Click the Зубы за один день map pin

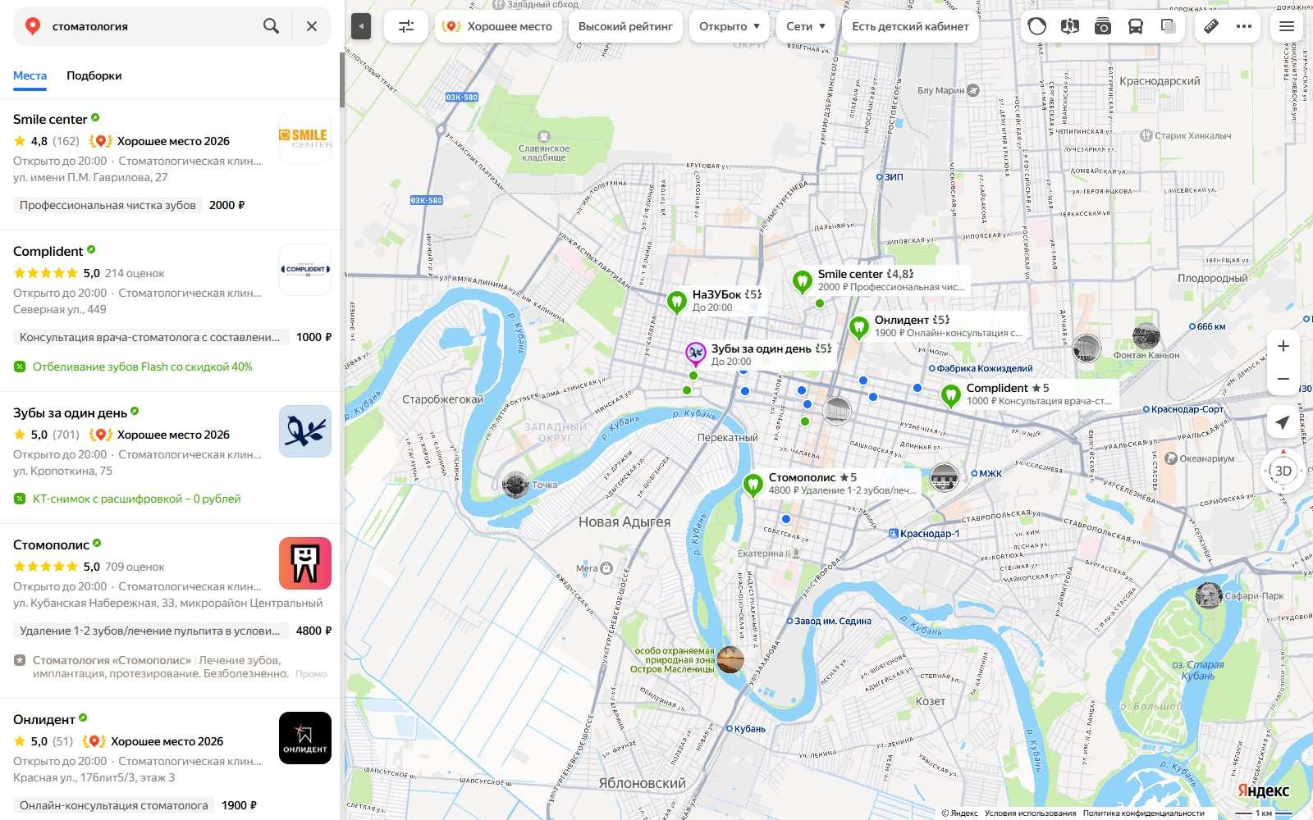[695, 354]
